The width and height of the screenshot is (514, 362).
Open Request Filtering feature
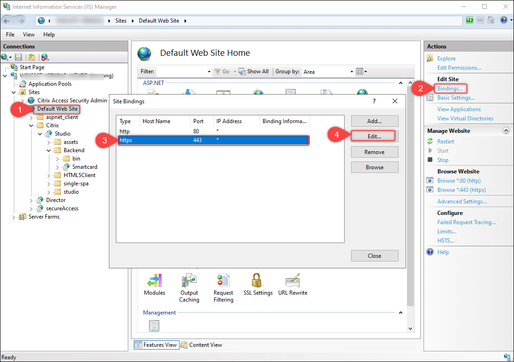tap(223, 284)
